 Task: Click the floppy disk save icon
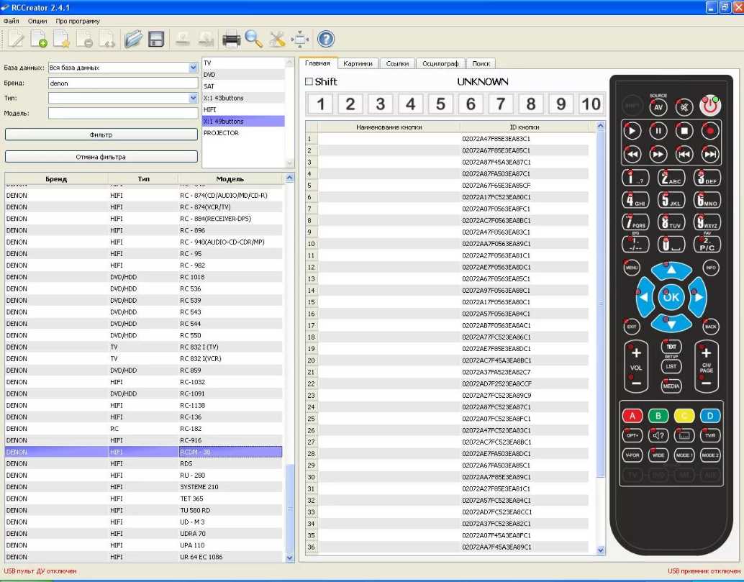click(156, 39)
